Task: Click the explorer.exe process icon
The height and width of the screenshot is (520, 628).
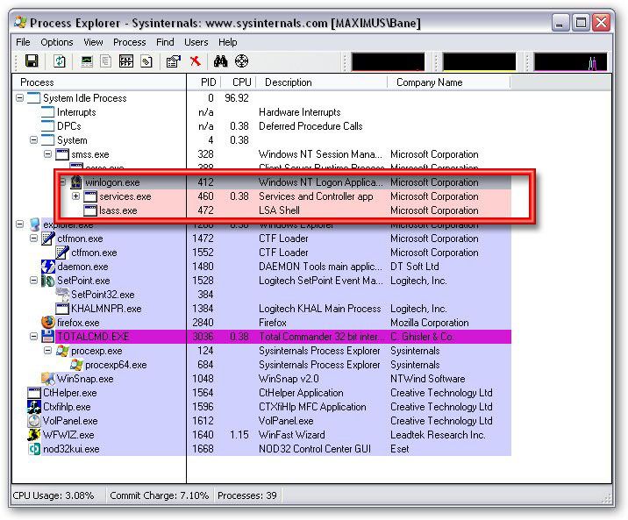Action: pyautogui.click(x=34, y=224)
